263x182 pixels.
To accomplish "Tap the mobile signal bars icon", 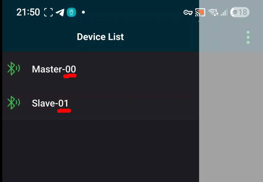I will click(x=224, y=12).
